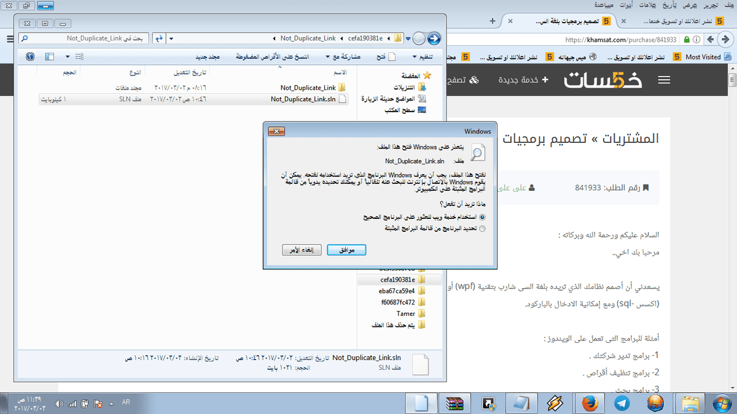Open التنزيلات (Downloads) in navigation pane
737x414 pixels.
(410, 87)
